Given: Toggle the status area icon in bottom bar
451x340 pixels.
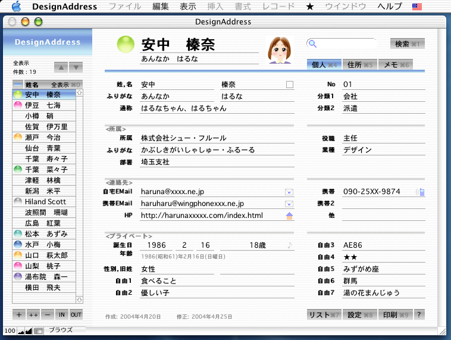Looking at the screenshot, I should click(x=38, y=331).
